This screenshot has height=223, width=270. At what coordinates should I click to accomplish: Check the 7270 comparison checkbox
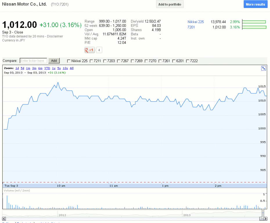(x=146, y=61)
